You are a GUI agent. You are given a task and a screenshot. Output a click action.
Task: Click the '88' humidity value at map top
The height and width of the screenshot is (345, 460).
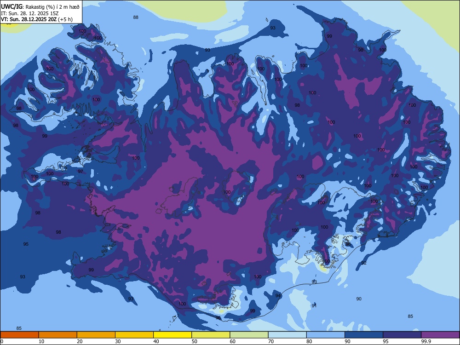click(x=136, y=17)
